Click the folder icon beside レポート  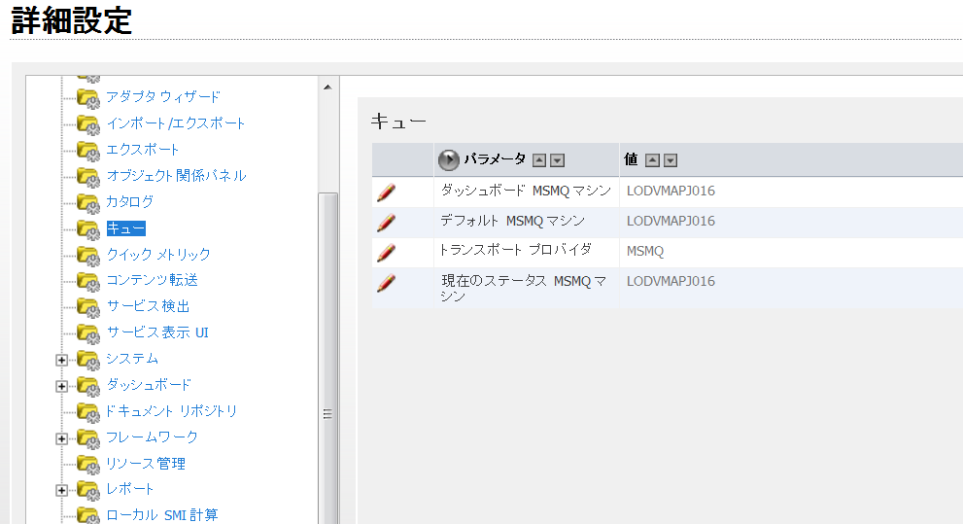click(x=88, y=490)
